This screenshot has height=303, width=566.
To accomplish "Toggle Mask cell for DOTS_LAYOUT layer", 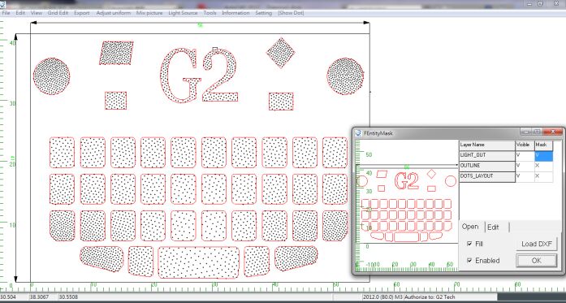I will pyautogui.click(x=543, y=176).
